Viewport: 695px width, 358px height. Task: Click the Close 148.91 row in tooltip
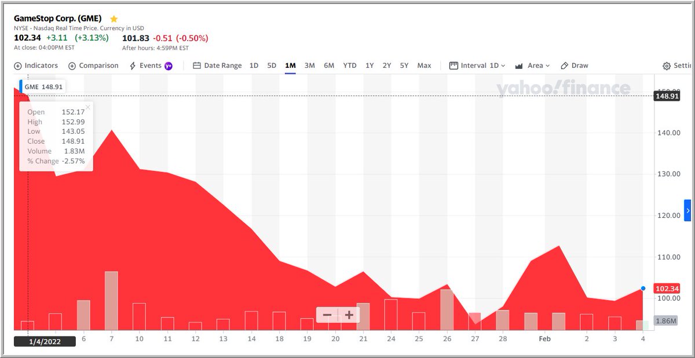click(56, 141)
